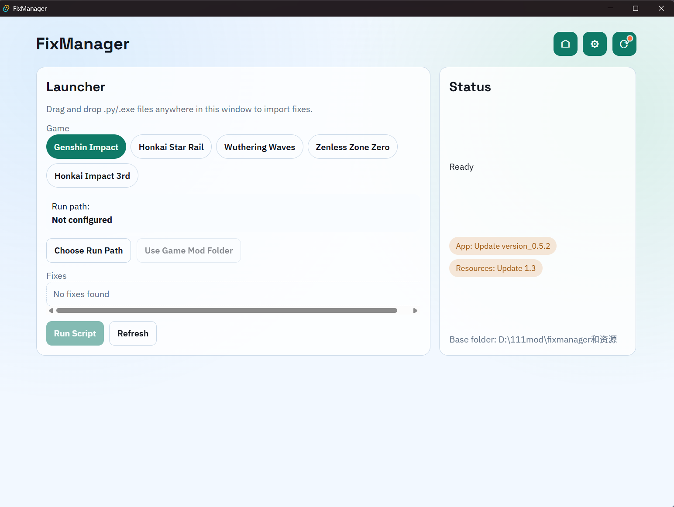Maximize the FixManager window

pyautogui.click(x=636, y=8)
